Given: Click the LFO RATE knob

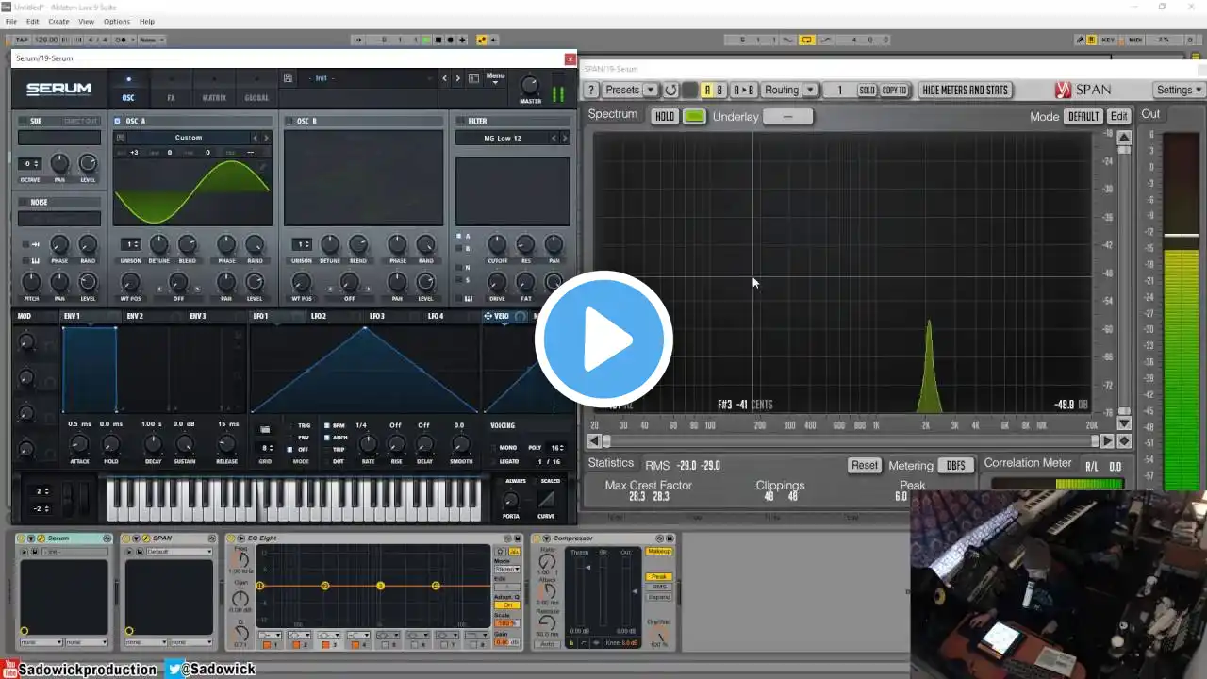Looking at the screenshot, I should tap(368, 444).
